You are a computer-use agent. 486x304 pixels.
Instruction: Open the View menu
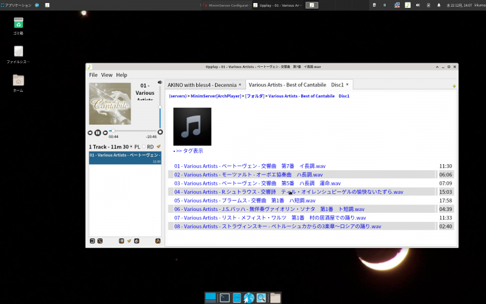106,75
